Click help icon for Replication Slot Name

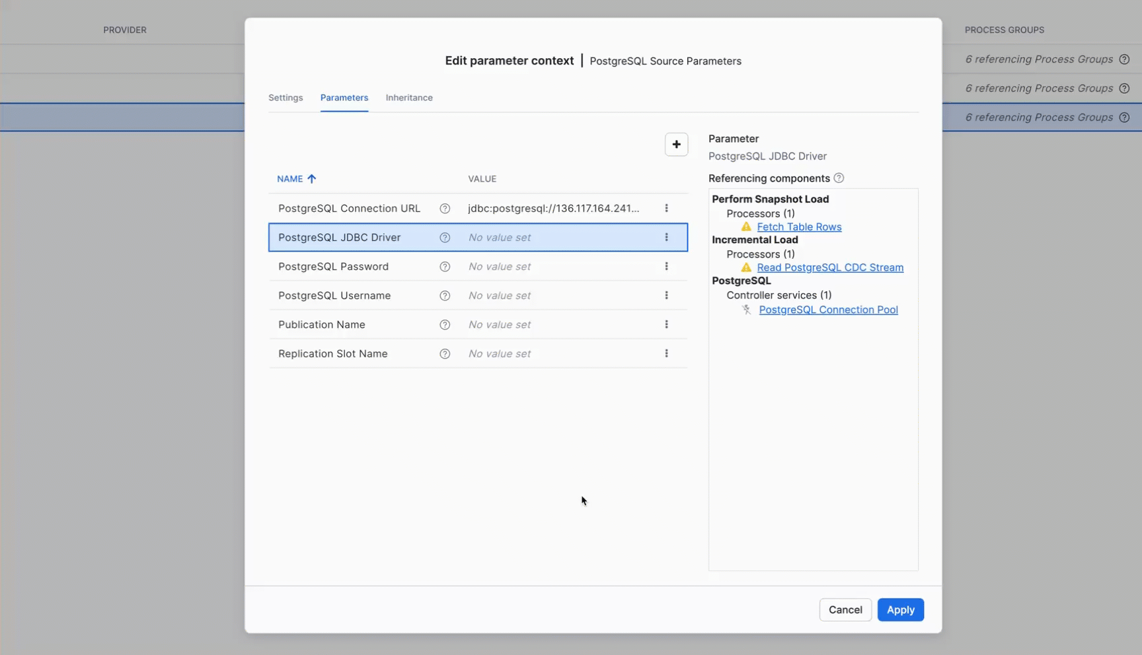(445, 354)
